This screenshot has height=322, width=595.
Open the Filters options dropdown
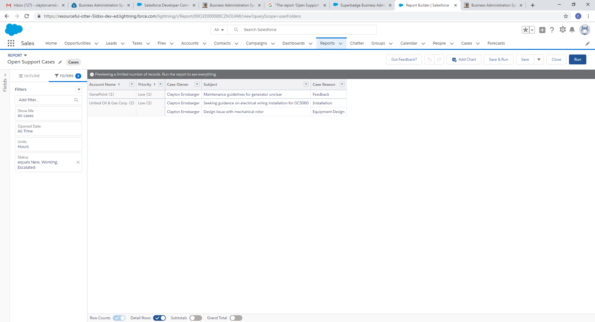[79, 89]
